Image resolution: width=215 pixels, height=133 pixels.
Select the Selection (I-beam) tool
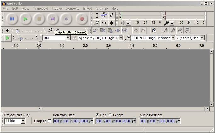click(97, 15)
